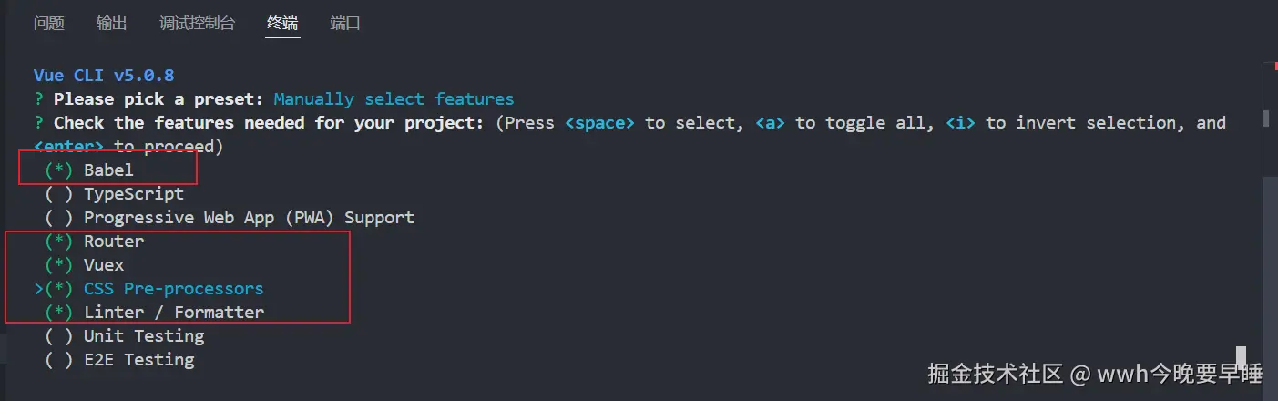This screenshot has width=1278, height=401.
Task: Switch to the 问题 (Problems) tab
Action: point(49,24)
